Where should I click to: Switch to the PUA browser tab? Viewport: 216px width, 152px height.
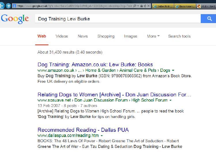pyautogui.click(x=206, y=6)
